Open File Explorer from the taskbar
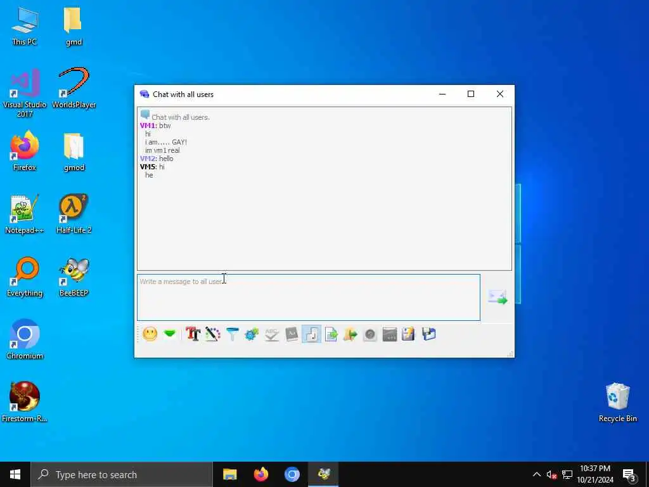 tap(229, 474)
